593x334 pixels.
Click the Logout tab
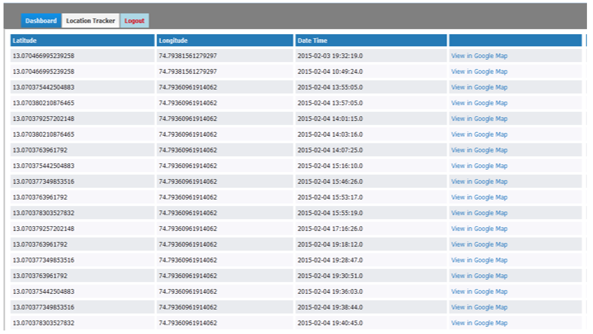[x=134, y=21]
